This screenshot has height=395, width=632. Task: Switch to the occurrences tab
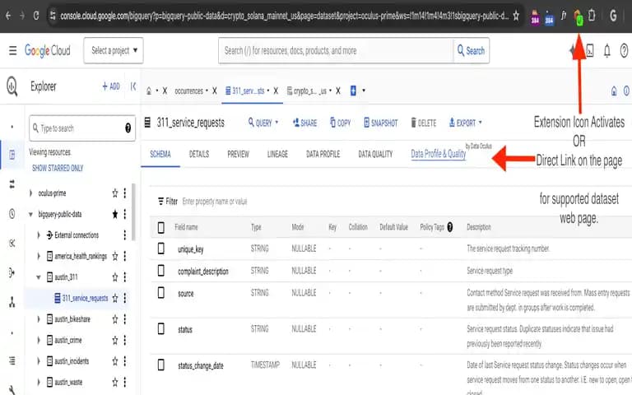tap(188, 91)
